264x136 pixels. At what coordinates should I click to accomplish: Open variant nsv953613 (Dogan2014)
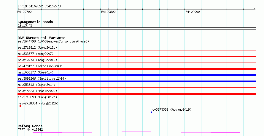pos(36,85)
